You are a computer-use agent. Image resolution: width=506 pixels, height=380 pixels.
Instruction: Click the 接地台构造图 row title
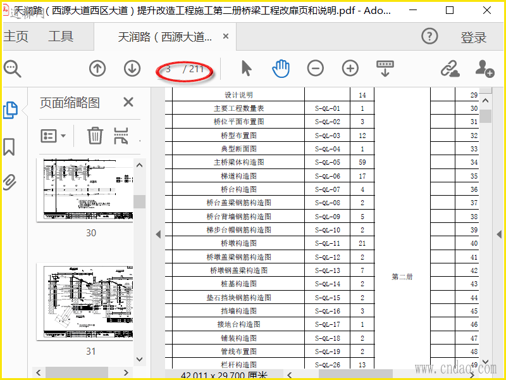(x=238, y=324)
